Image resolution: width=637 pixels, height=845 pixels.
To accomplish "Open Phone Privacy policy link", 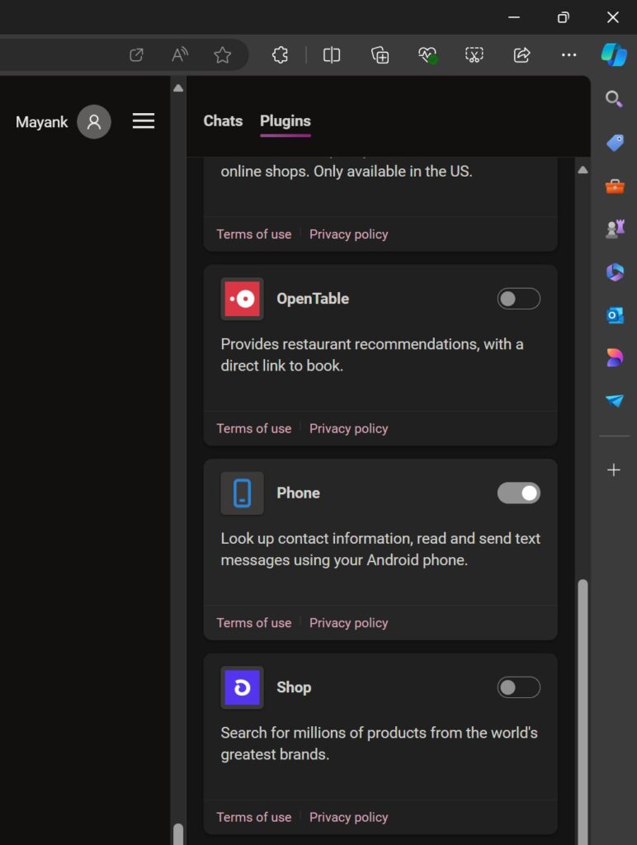I will click(349, 622).
